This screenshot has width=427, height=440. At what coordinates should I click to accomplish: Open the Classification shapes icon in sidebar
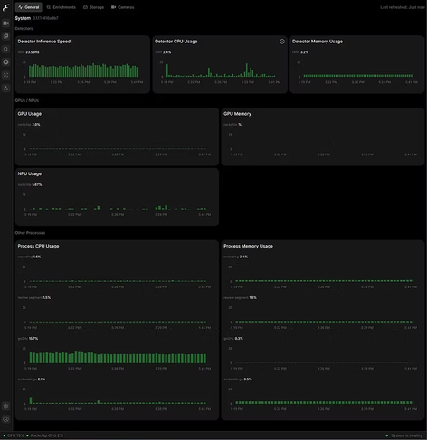5,88
